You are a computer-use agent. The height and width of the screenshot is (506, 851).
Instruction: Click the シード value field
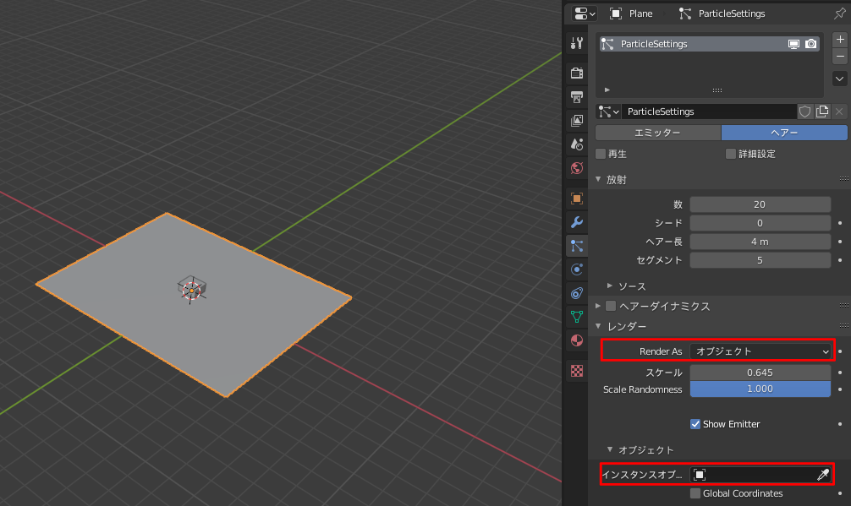pyautogui.click(x=760, y=223)
